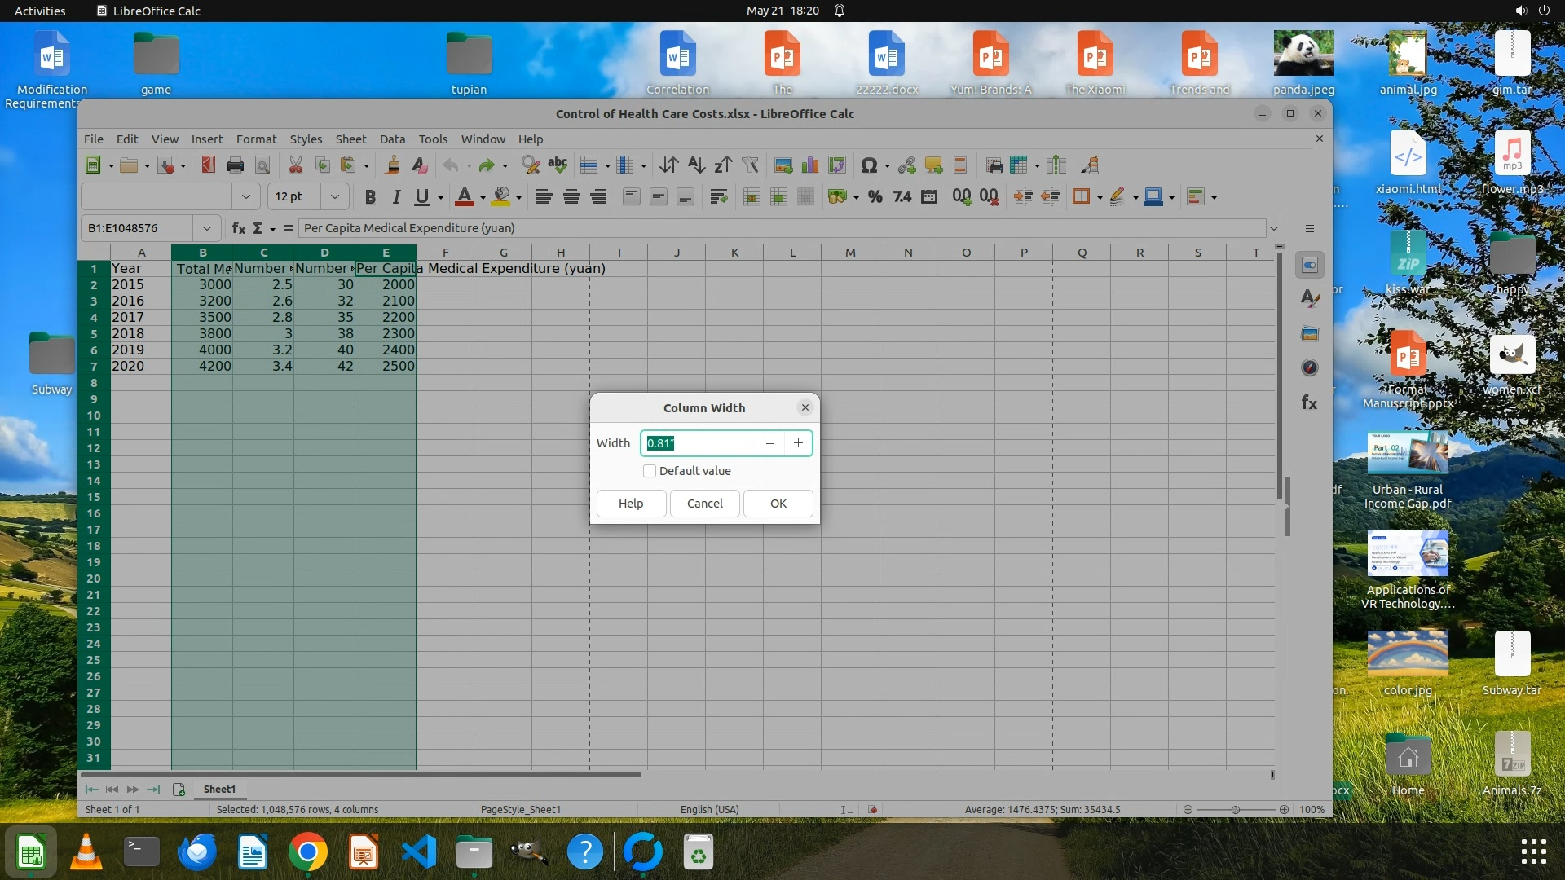Enable the Default value checkbox
This screenshot has height=880, width=1565.
pyautogui.click(x=650, y=471)
